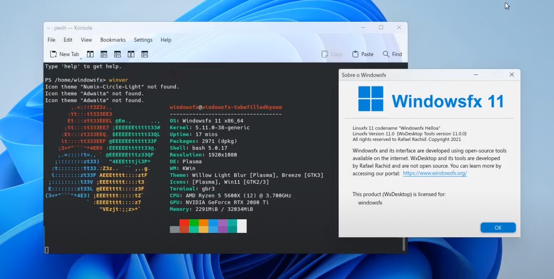Screen dimensions: 554x279
Task: Click the last split-view layout icon
Action: coord(144,54)
